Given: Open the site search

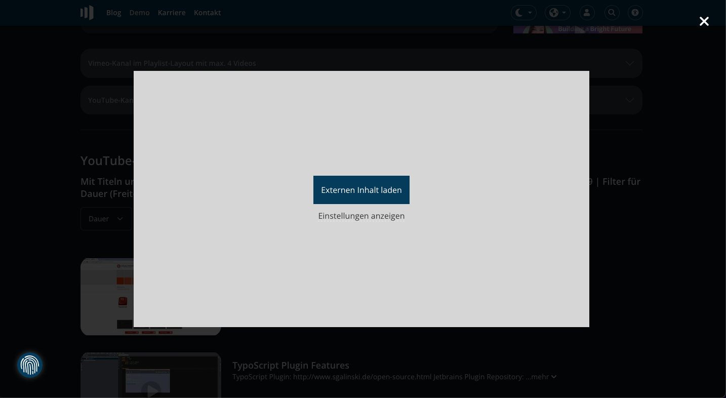Looking at the screenshot, I should (612, 13).
